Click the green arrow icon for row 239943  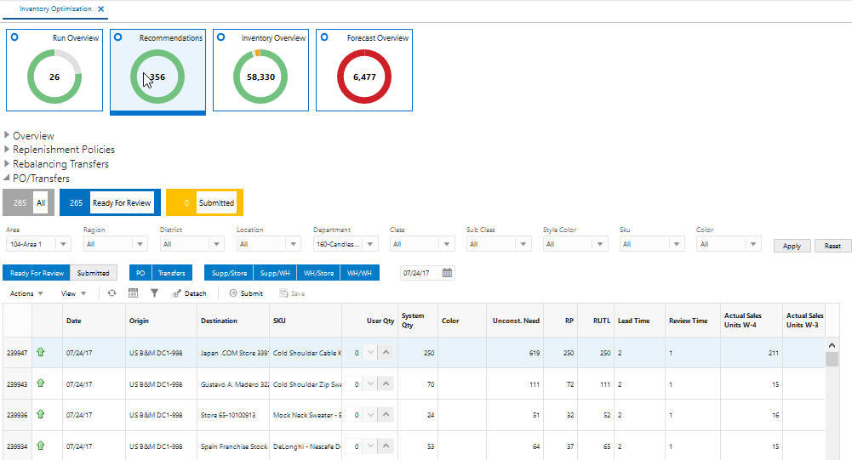[x=41, y=383]
